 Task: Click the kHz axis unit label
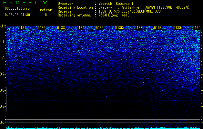click(x=3, y=26)
